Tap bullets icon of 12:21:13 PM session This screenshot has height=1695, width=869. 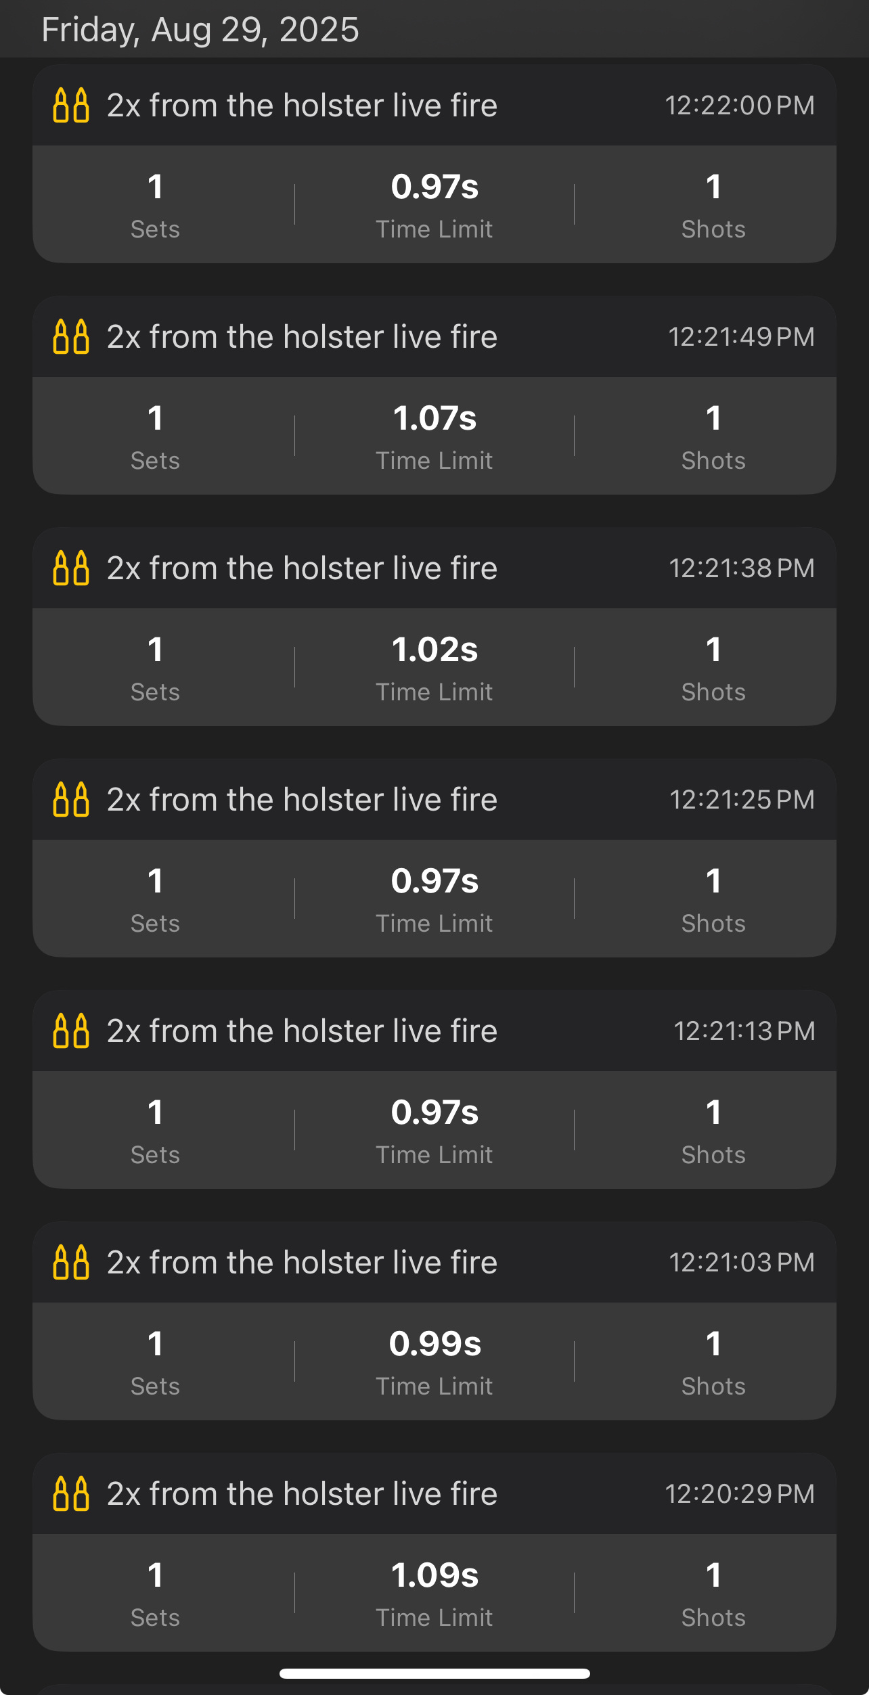71,1031
